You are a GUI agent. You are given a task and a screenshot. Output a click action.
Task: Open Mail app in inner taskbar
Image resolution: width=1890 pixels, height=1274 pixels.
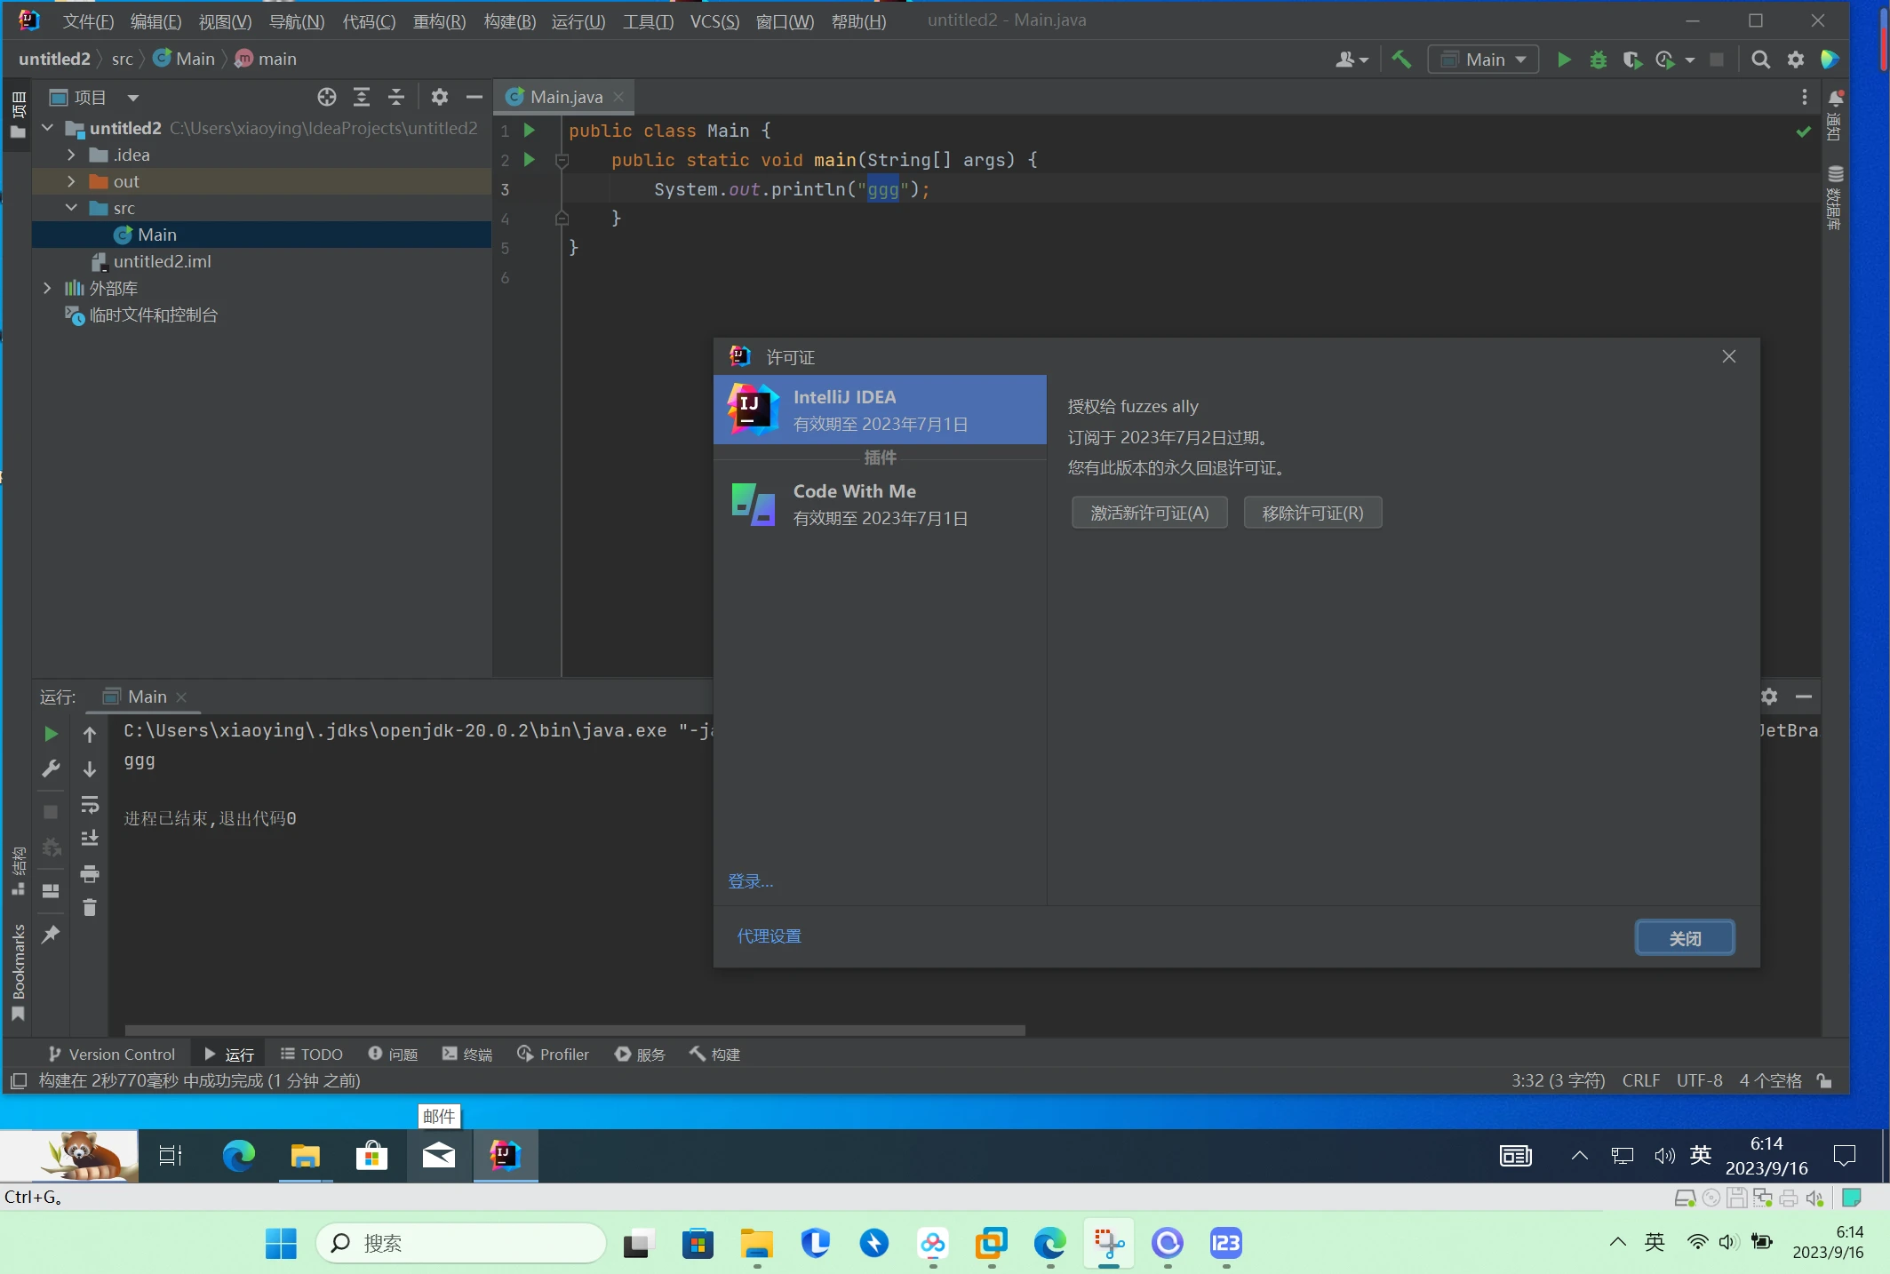coord(438,1155)
